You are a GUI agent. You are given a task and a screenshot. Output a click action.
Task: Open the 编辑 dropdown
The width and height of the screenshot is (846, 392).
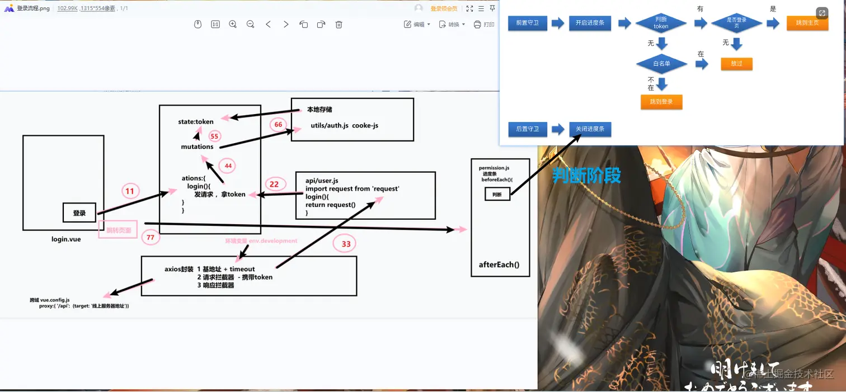click(417, 24)
